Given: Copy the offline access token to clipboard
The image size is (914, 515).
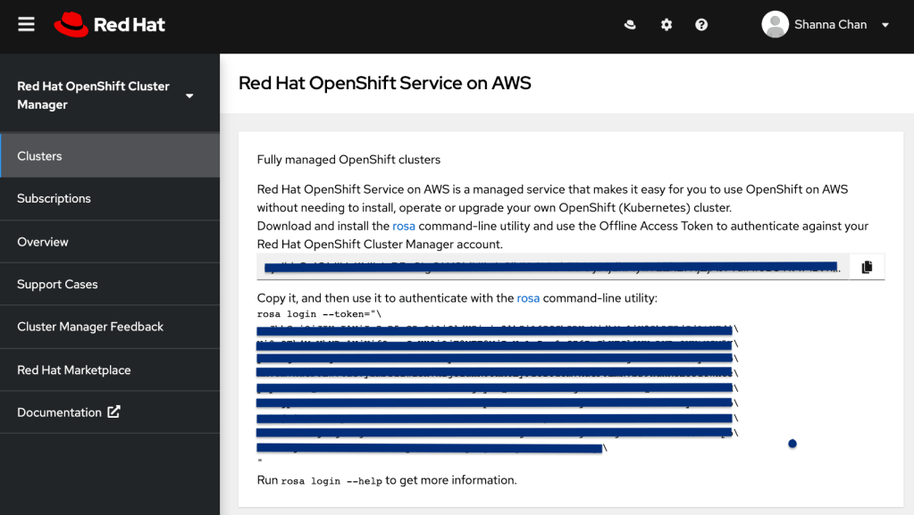Looking at the screenshot, I should (866, 267).
